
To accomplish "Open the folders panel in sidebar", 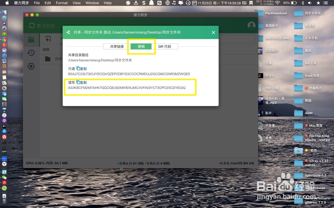I will coord(31,40).
